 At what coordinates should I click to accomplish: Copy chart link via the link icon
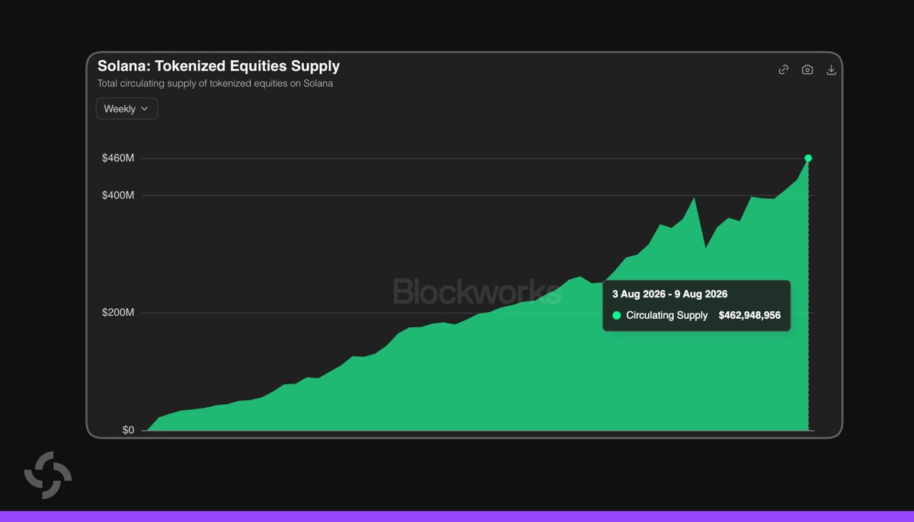[x=783, y=69]
